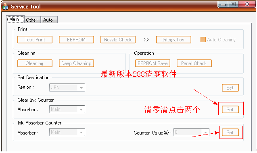Start Deep Cleaning
Screen dimensions: 257x153
point(76,63)
